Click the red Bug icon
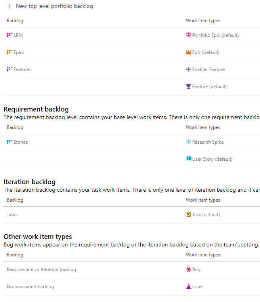This screenshot has height=302, width=260. click(x=189, y=269)
